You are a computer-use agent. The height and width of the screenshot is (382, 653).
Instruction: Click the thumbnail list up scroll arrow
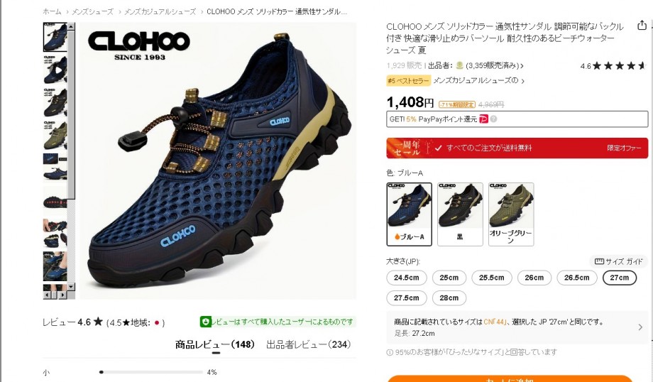click(71, 27)
